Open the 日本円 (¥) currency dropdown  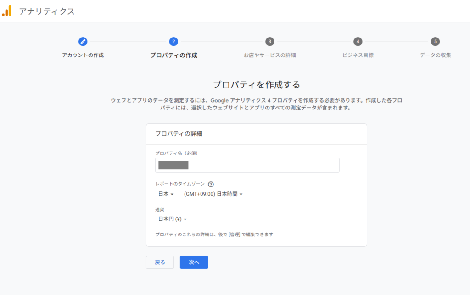pyautogui.click(x=171, y=219)
